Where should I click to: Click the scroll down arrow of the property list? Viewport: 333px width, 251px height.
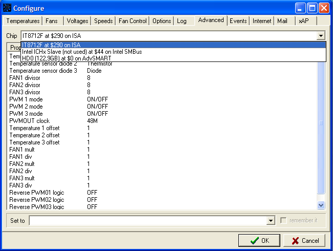[321, 205]
